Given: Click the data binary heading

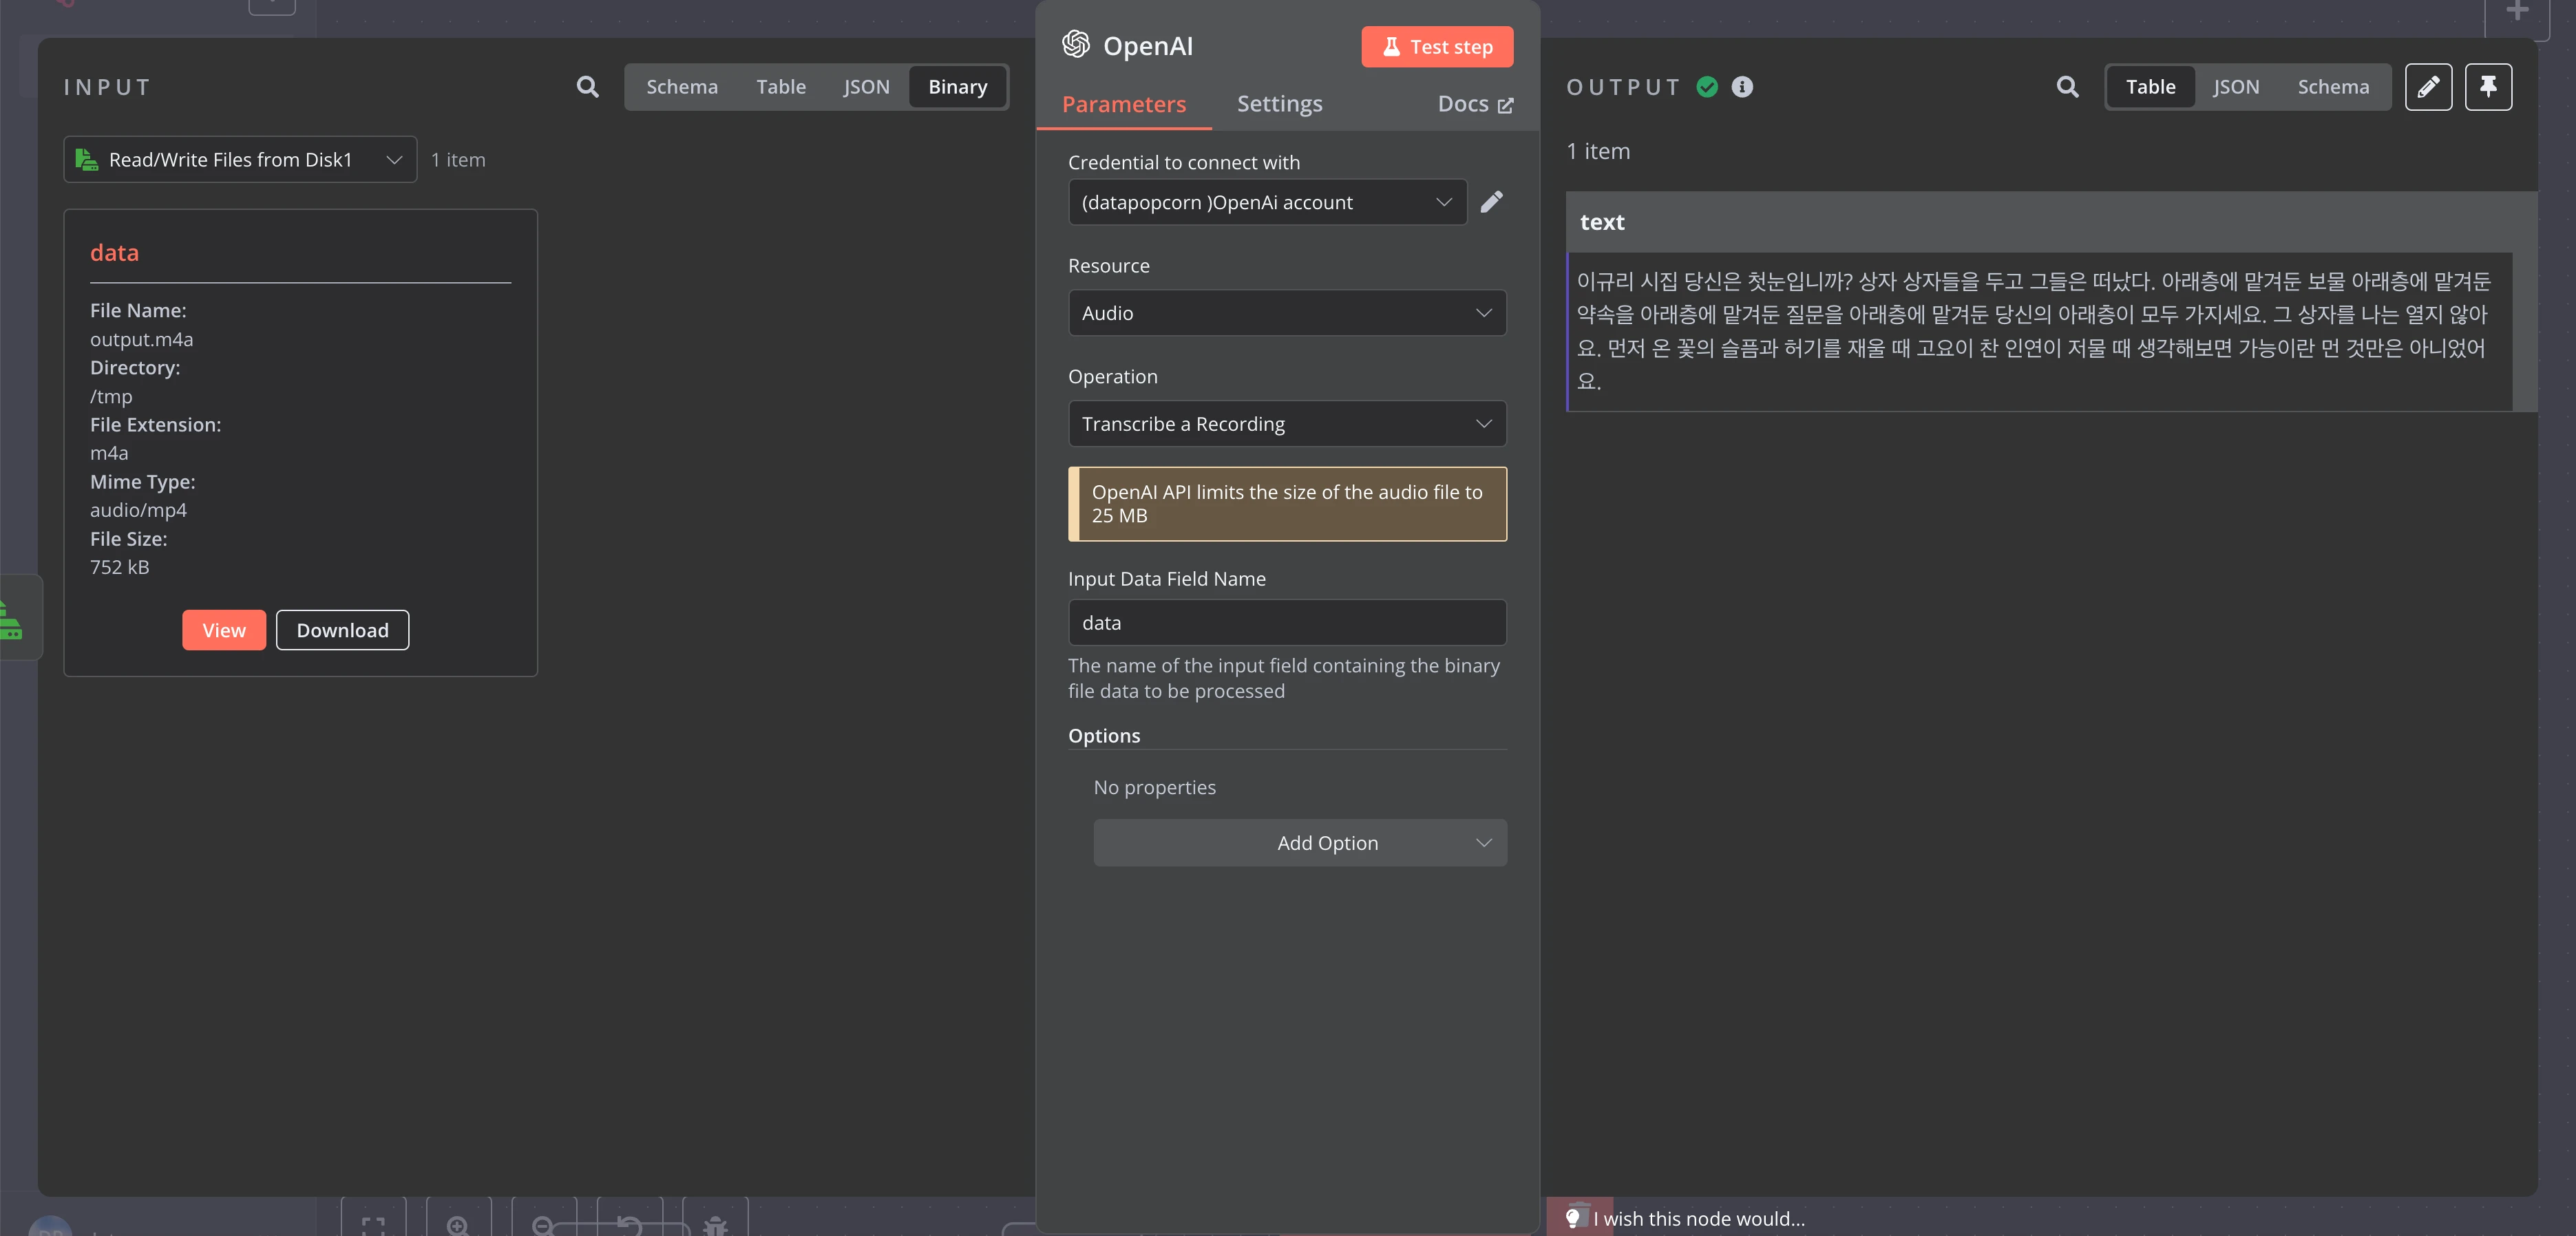Looking at the screenshot, I should pyautogui.click(x=115, y=253).
